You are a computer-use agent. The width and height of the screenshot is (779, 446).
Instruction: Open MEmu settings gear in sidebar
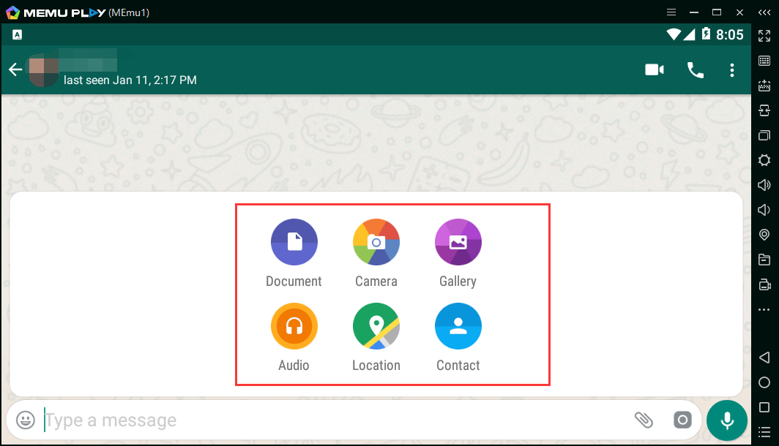point(764,159)
